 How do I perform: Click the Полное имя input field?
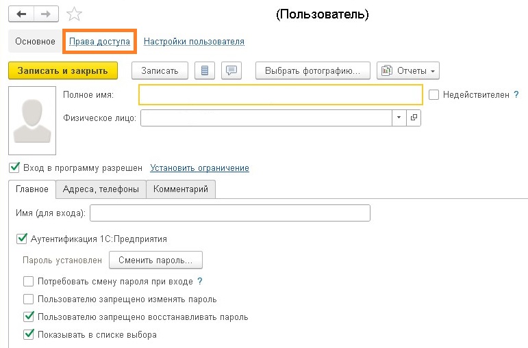(x=280, y=95)
